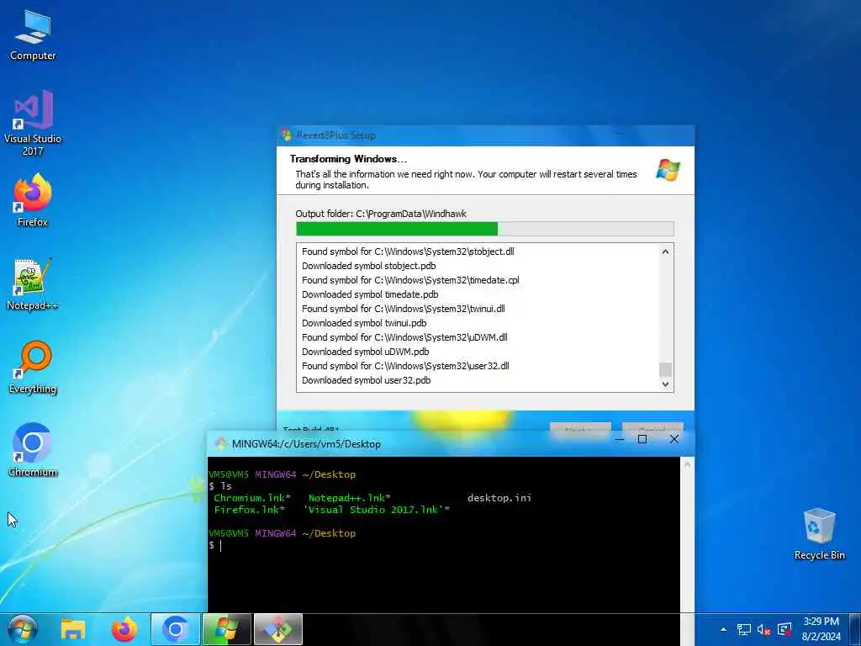Select log line 'Found symbol for ...\stobject.dll'
Screen dimensions: 861x646
408,252
